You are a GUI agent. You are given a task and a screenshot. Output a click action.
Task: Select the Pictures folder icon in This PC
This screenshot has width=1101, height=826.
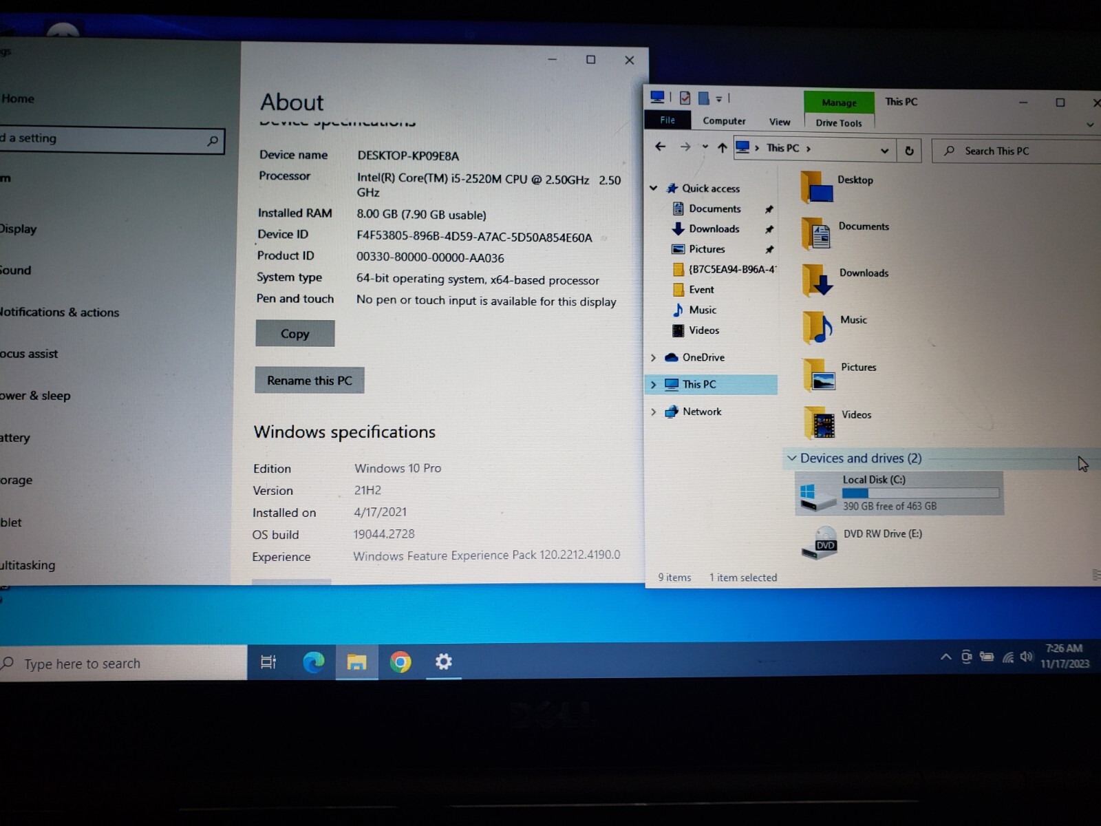820,374
